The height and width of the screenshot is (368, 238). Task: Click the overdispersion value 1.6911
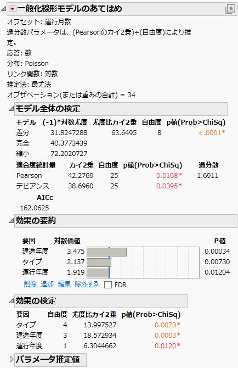(207, 176)
